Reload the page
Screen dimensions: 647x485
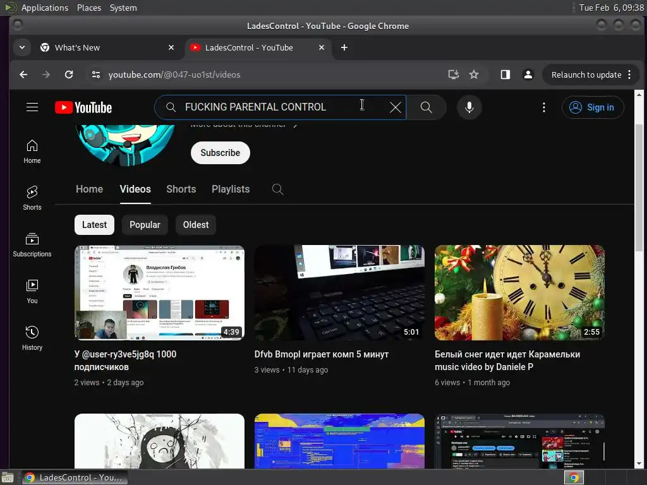pos(69,75)
